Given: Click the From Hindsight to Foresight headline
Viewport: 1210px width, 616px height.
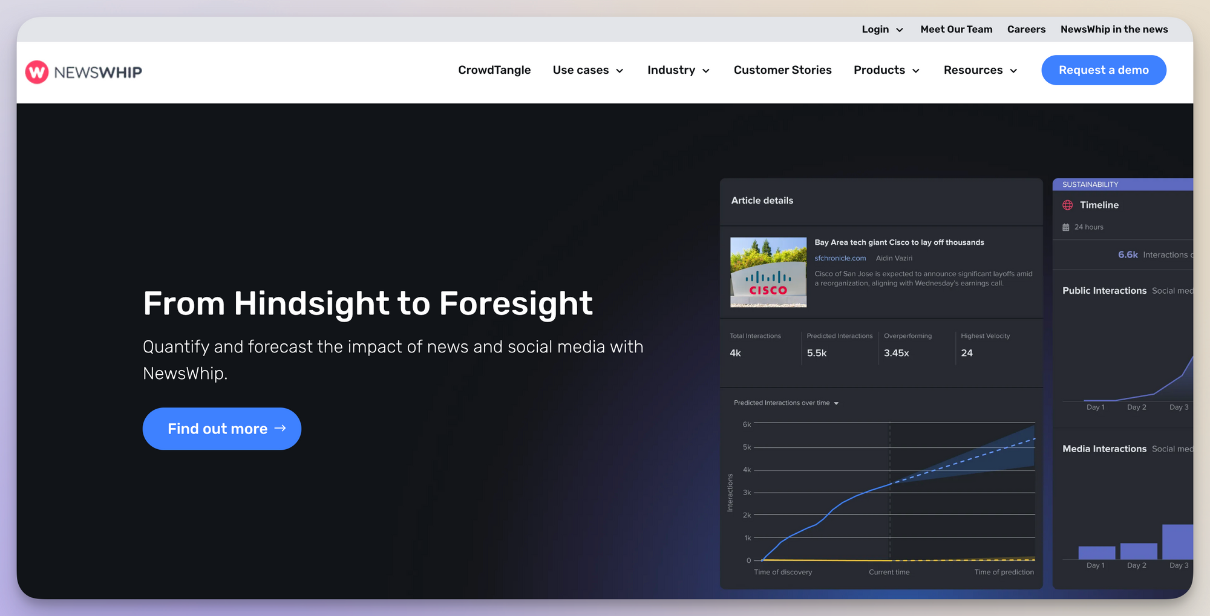Looking at the screenshot, I should click(368, 303).
